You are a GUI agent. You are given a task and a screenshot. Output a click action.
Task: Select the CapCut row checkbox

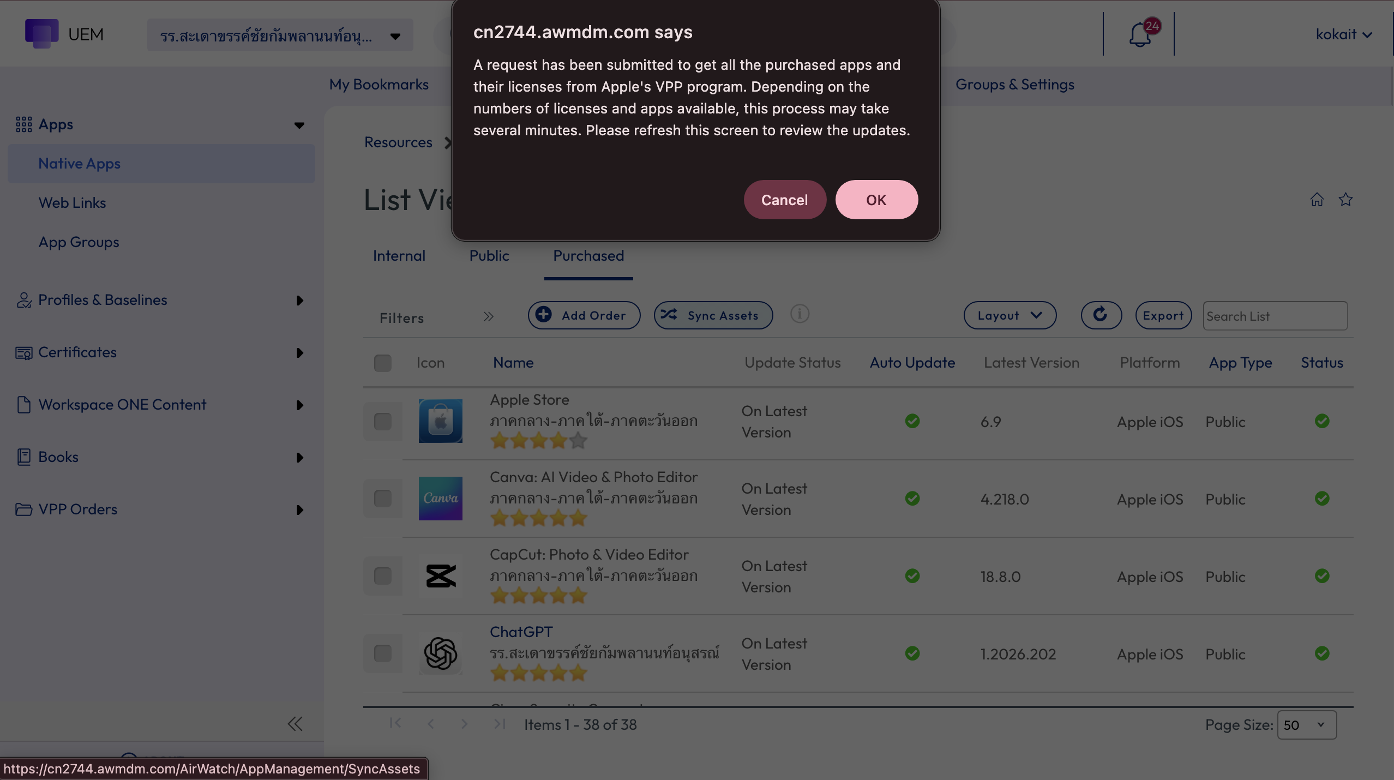[x=383, y=576]
